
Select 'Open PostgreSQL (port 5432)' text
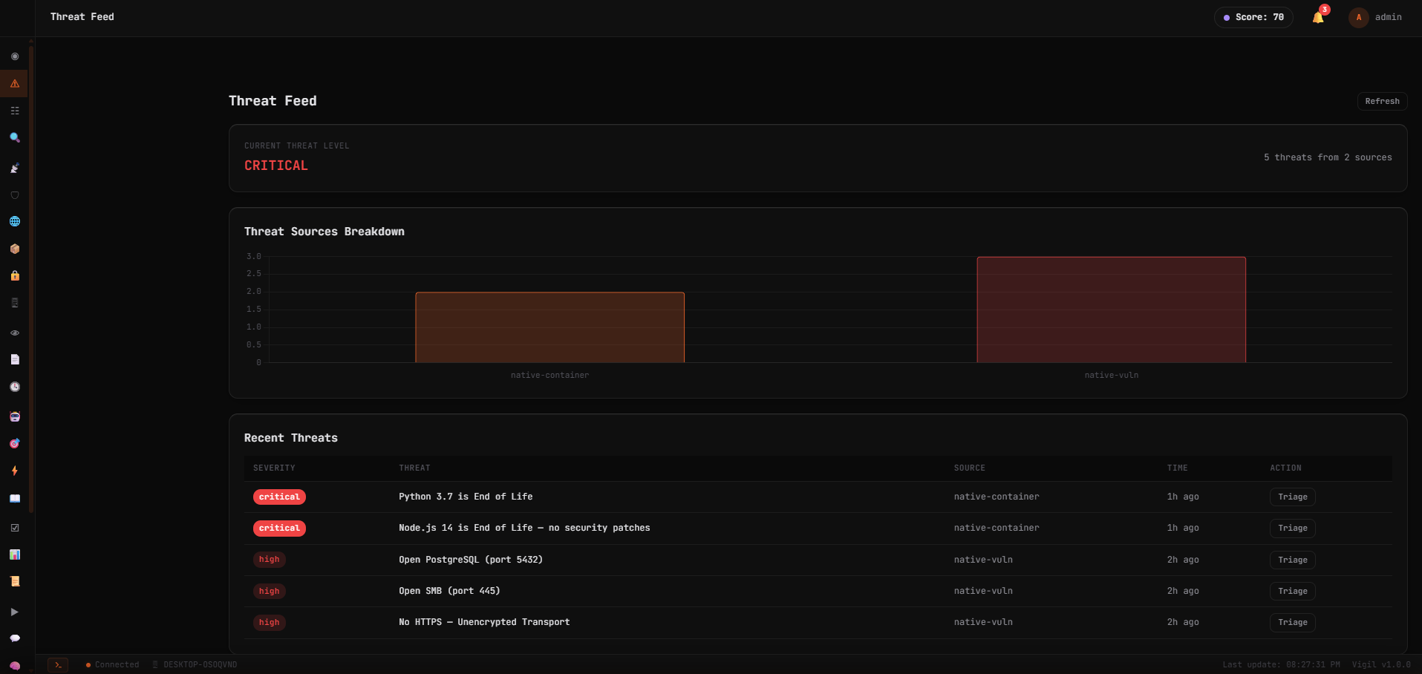point(471,560)
